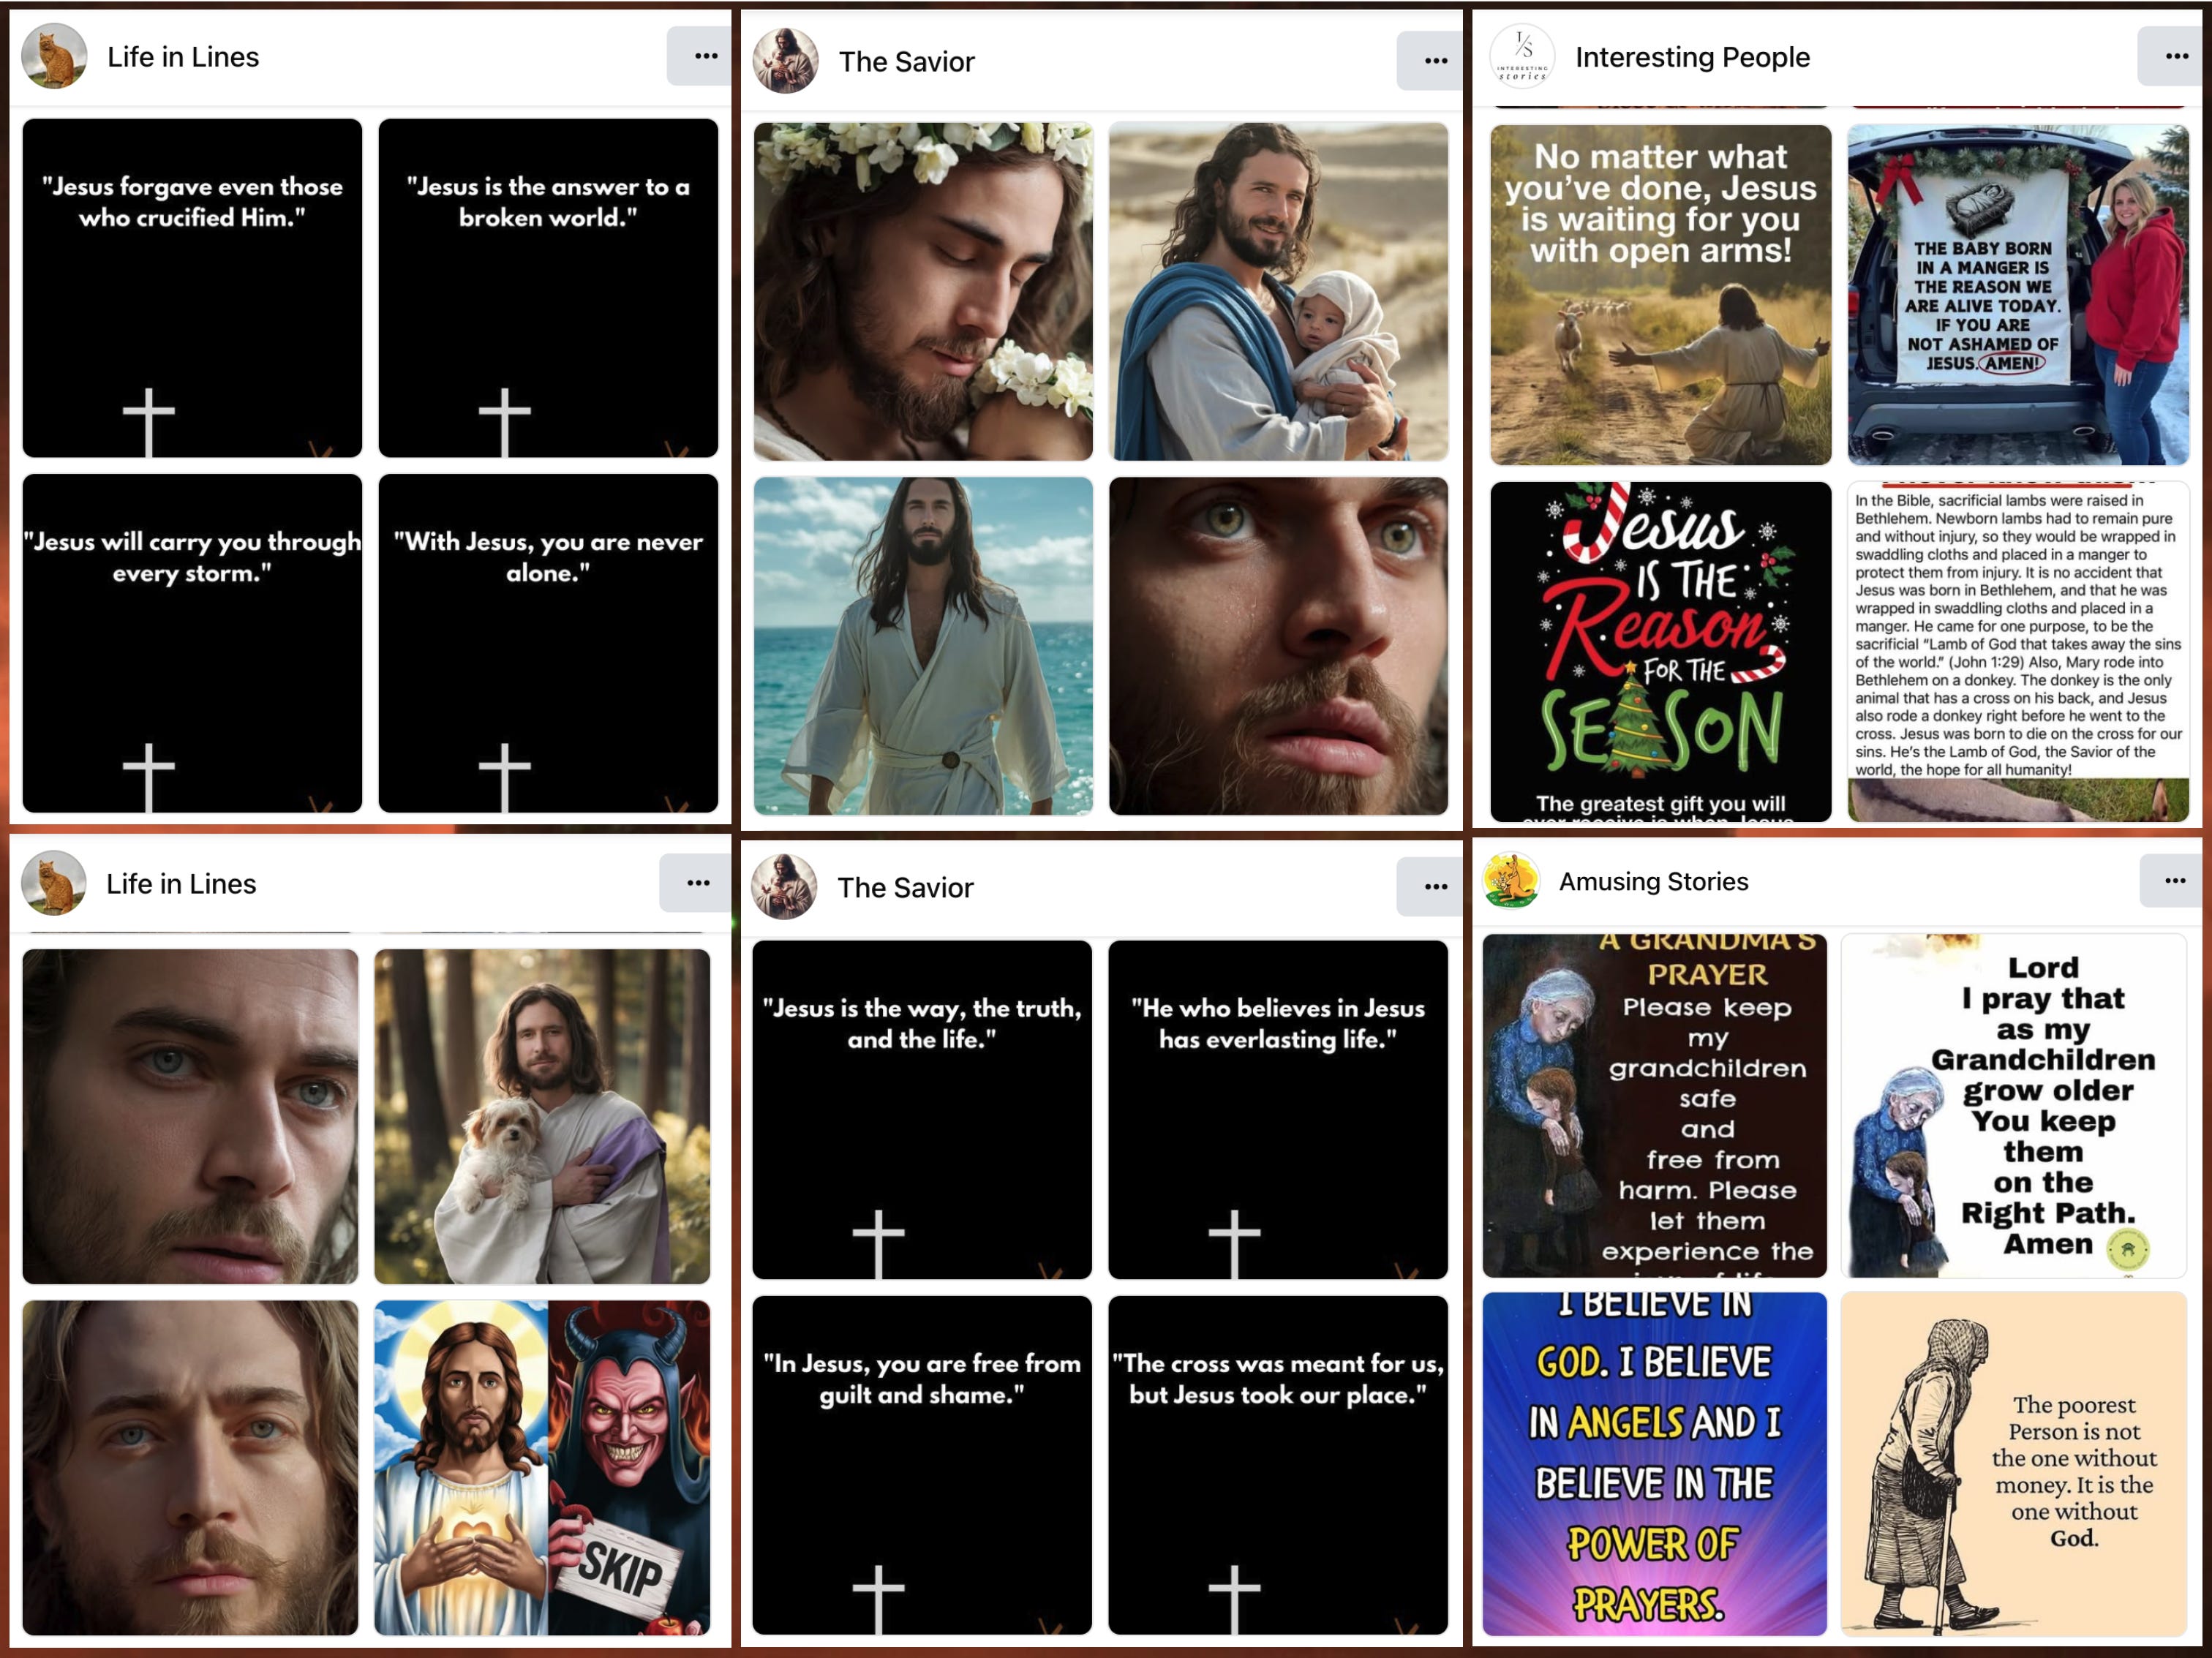
Task: Open the 'Jesus is the way, the truth, and the life' card
Action: 922,1110
